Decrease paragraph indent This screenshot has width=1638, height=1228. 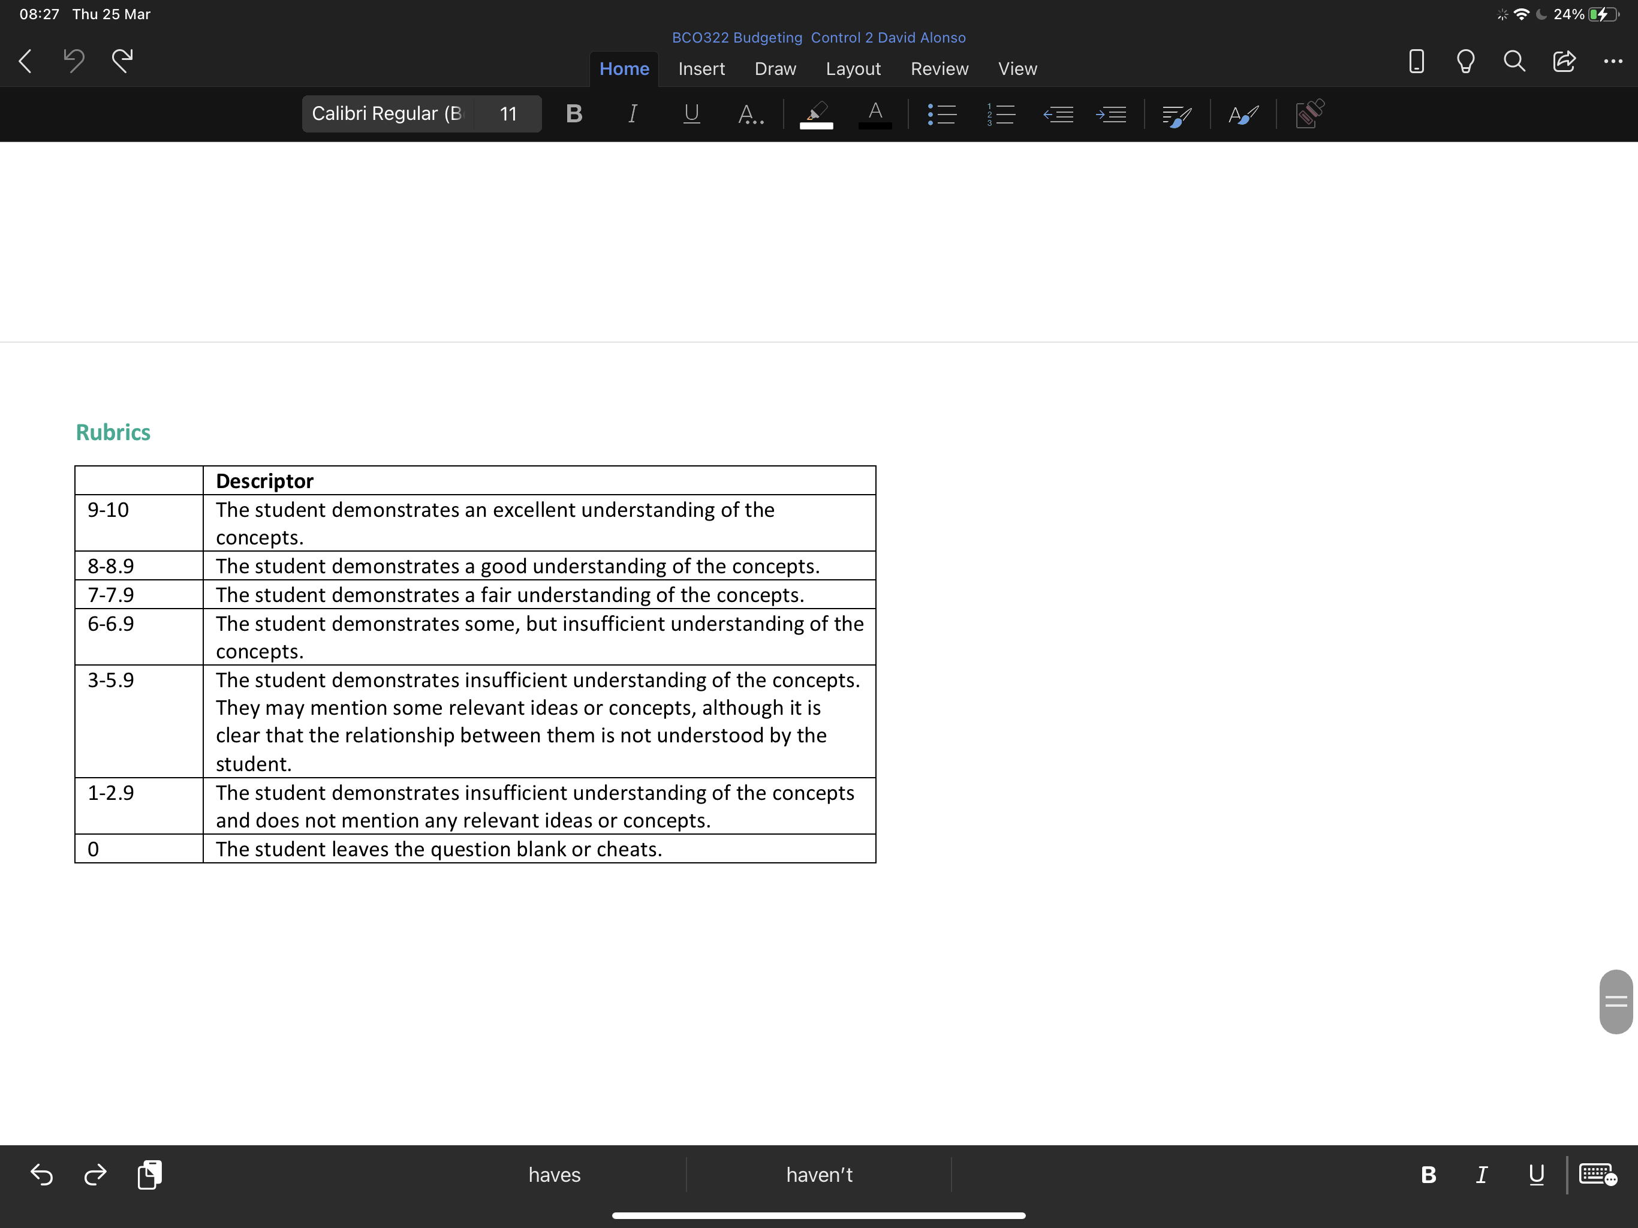(x=1058, y=114)
